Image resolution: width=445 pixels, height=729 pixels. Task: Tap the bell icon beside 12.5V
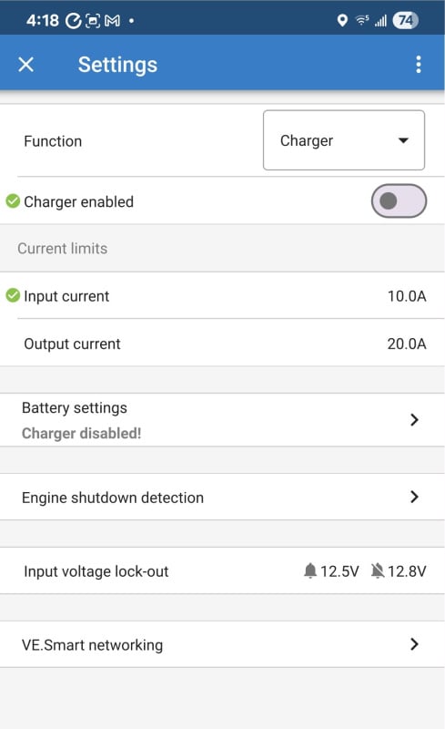309,570
